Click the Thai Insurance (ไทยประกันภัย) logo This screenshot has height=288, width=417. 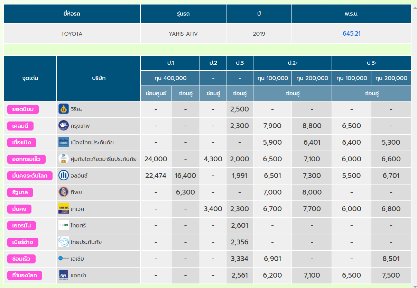click(64, 242)
